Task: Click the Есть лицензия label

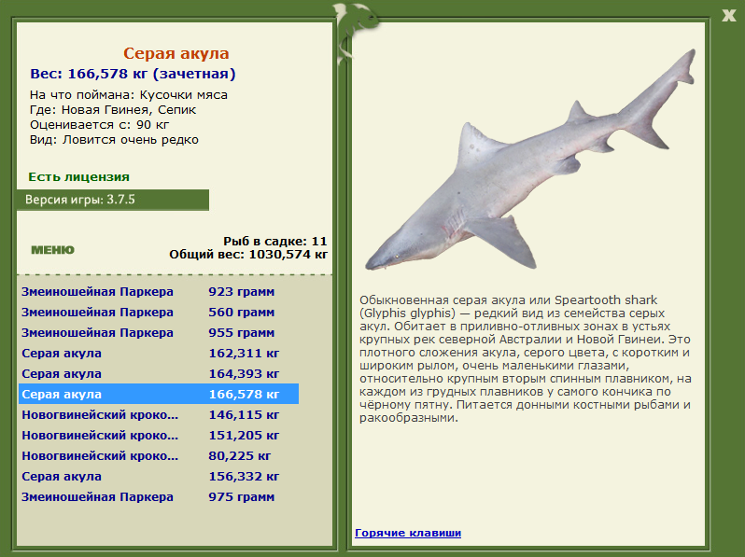Action: 78,176
